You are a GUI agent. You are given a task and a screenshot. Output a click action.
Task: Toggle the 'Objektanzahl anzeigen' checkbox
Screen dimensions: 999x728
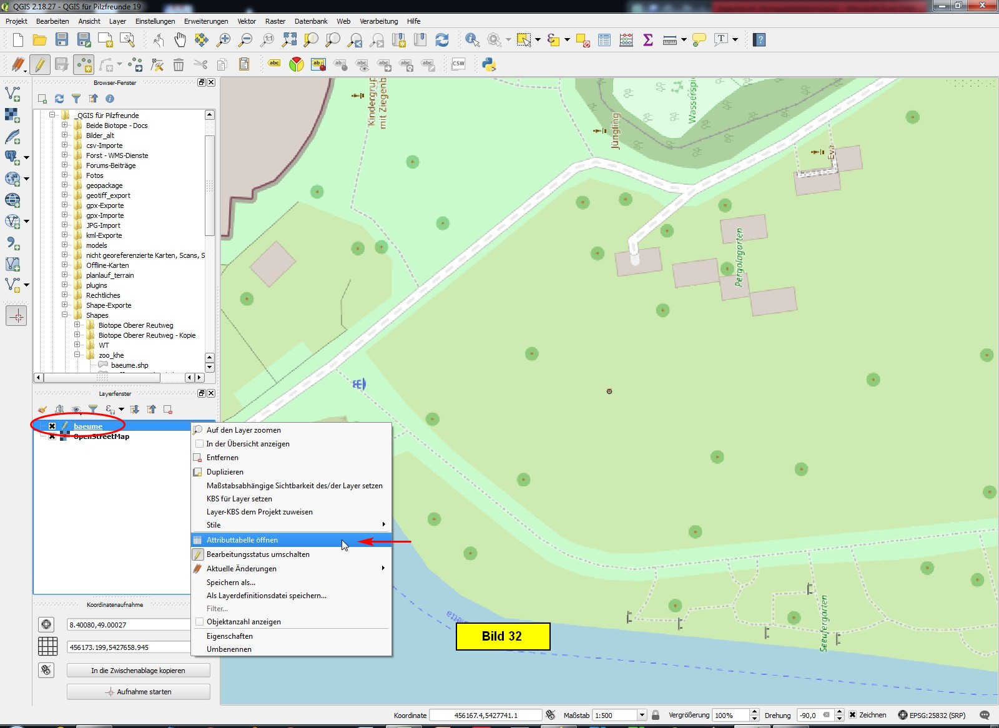[200, 622]
